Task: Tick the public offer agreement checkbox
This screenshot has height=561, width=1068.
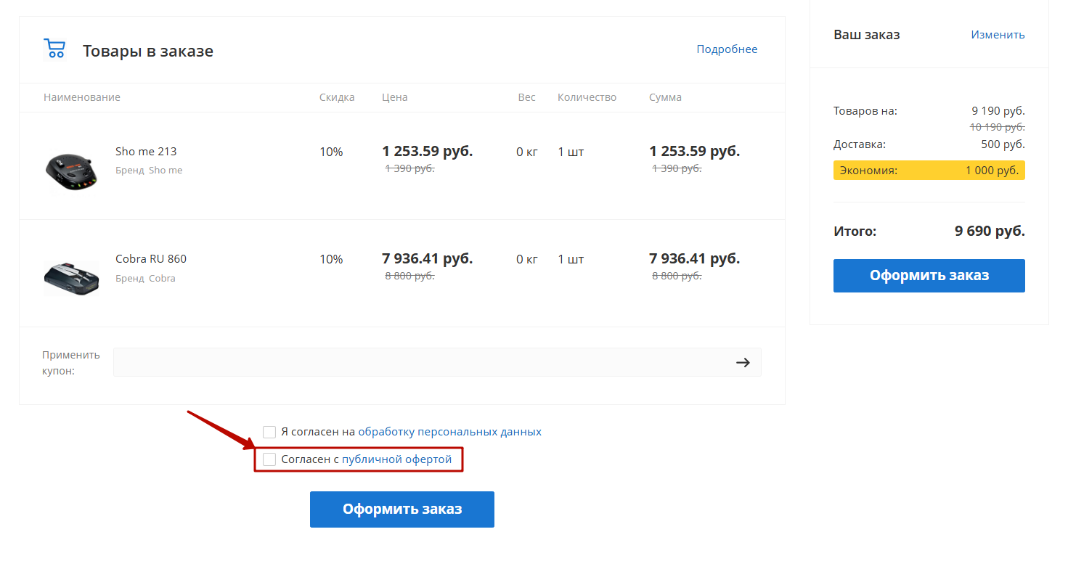Action: pyautogui.click(x=269, y=459)
